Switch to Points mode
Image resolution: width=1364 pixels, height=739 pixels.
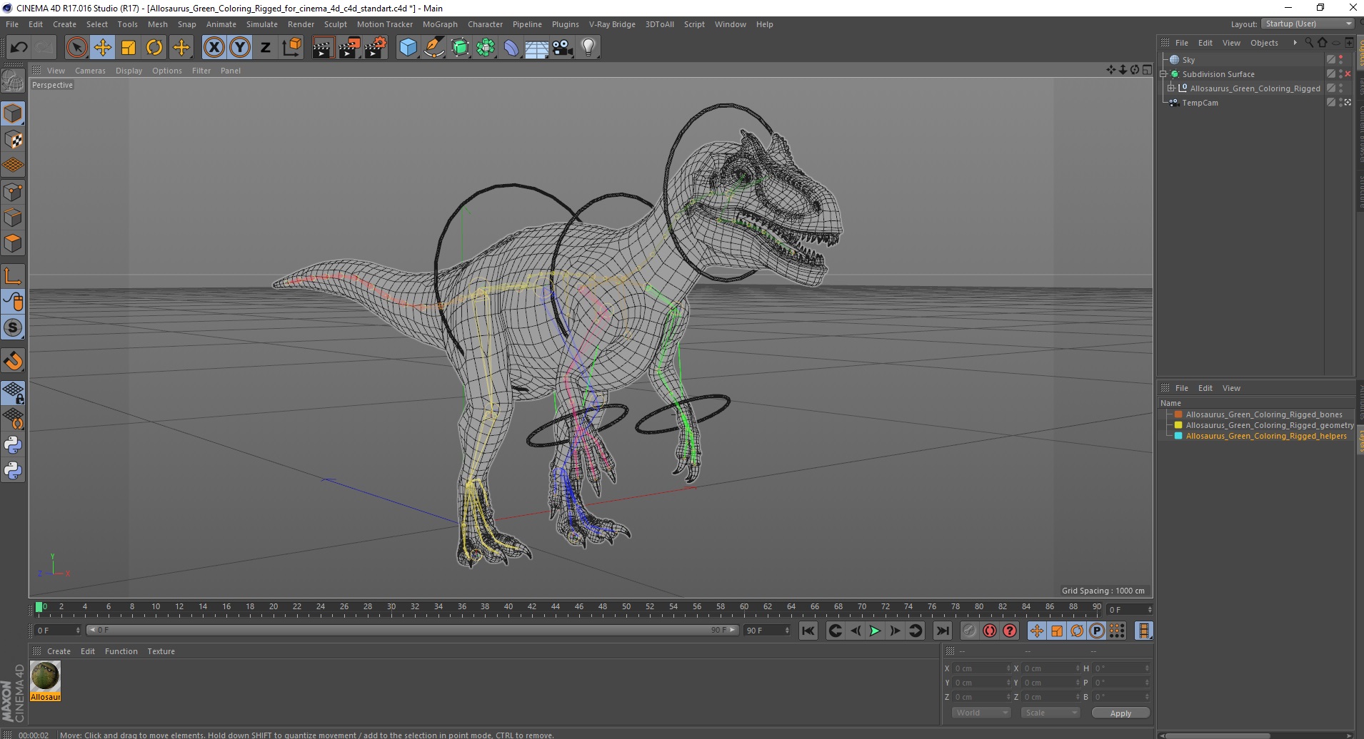(13, 192)
